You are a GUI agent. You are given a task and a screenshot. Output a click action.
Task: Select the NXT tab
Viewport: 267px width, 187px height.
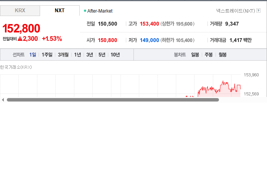60,11
